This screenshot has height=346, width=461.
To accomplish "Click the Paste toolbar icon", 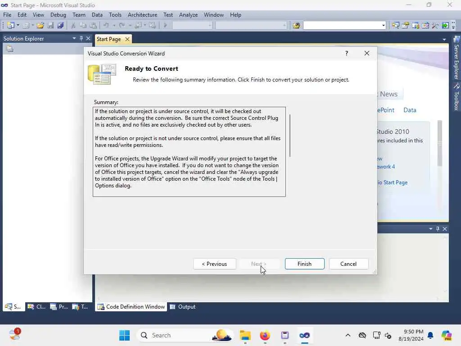I will pos(93,25).
